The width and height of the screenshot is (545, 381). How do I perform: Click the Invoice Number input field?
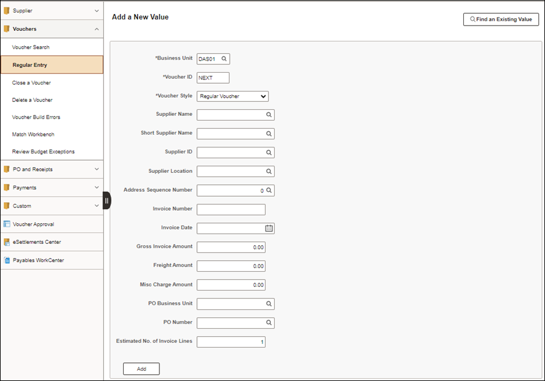point(231,209)
